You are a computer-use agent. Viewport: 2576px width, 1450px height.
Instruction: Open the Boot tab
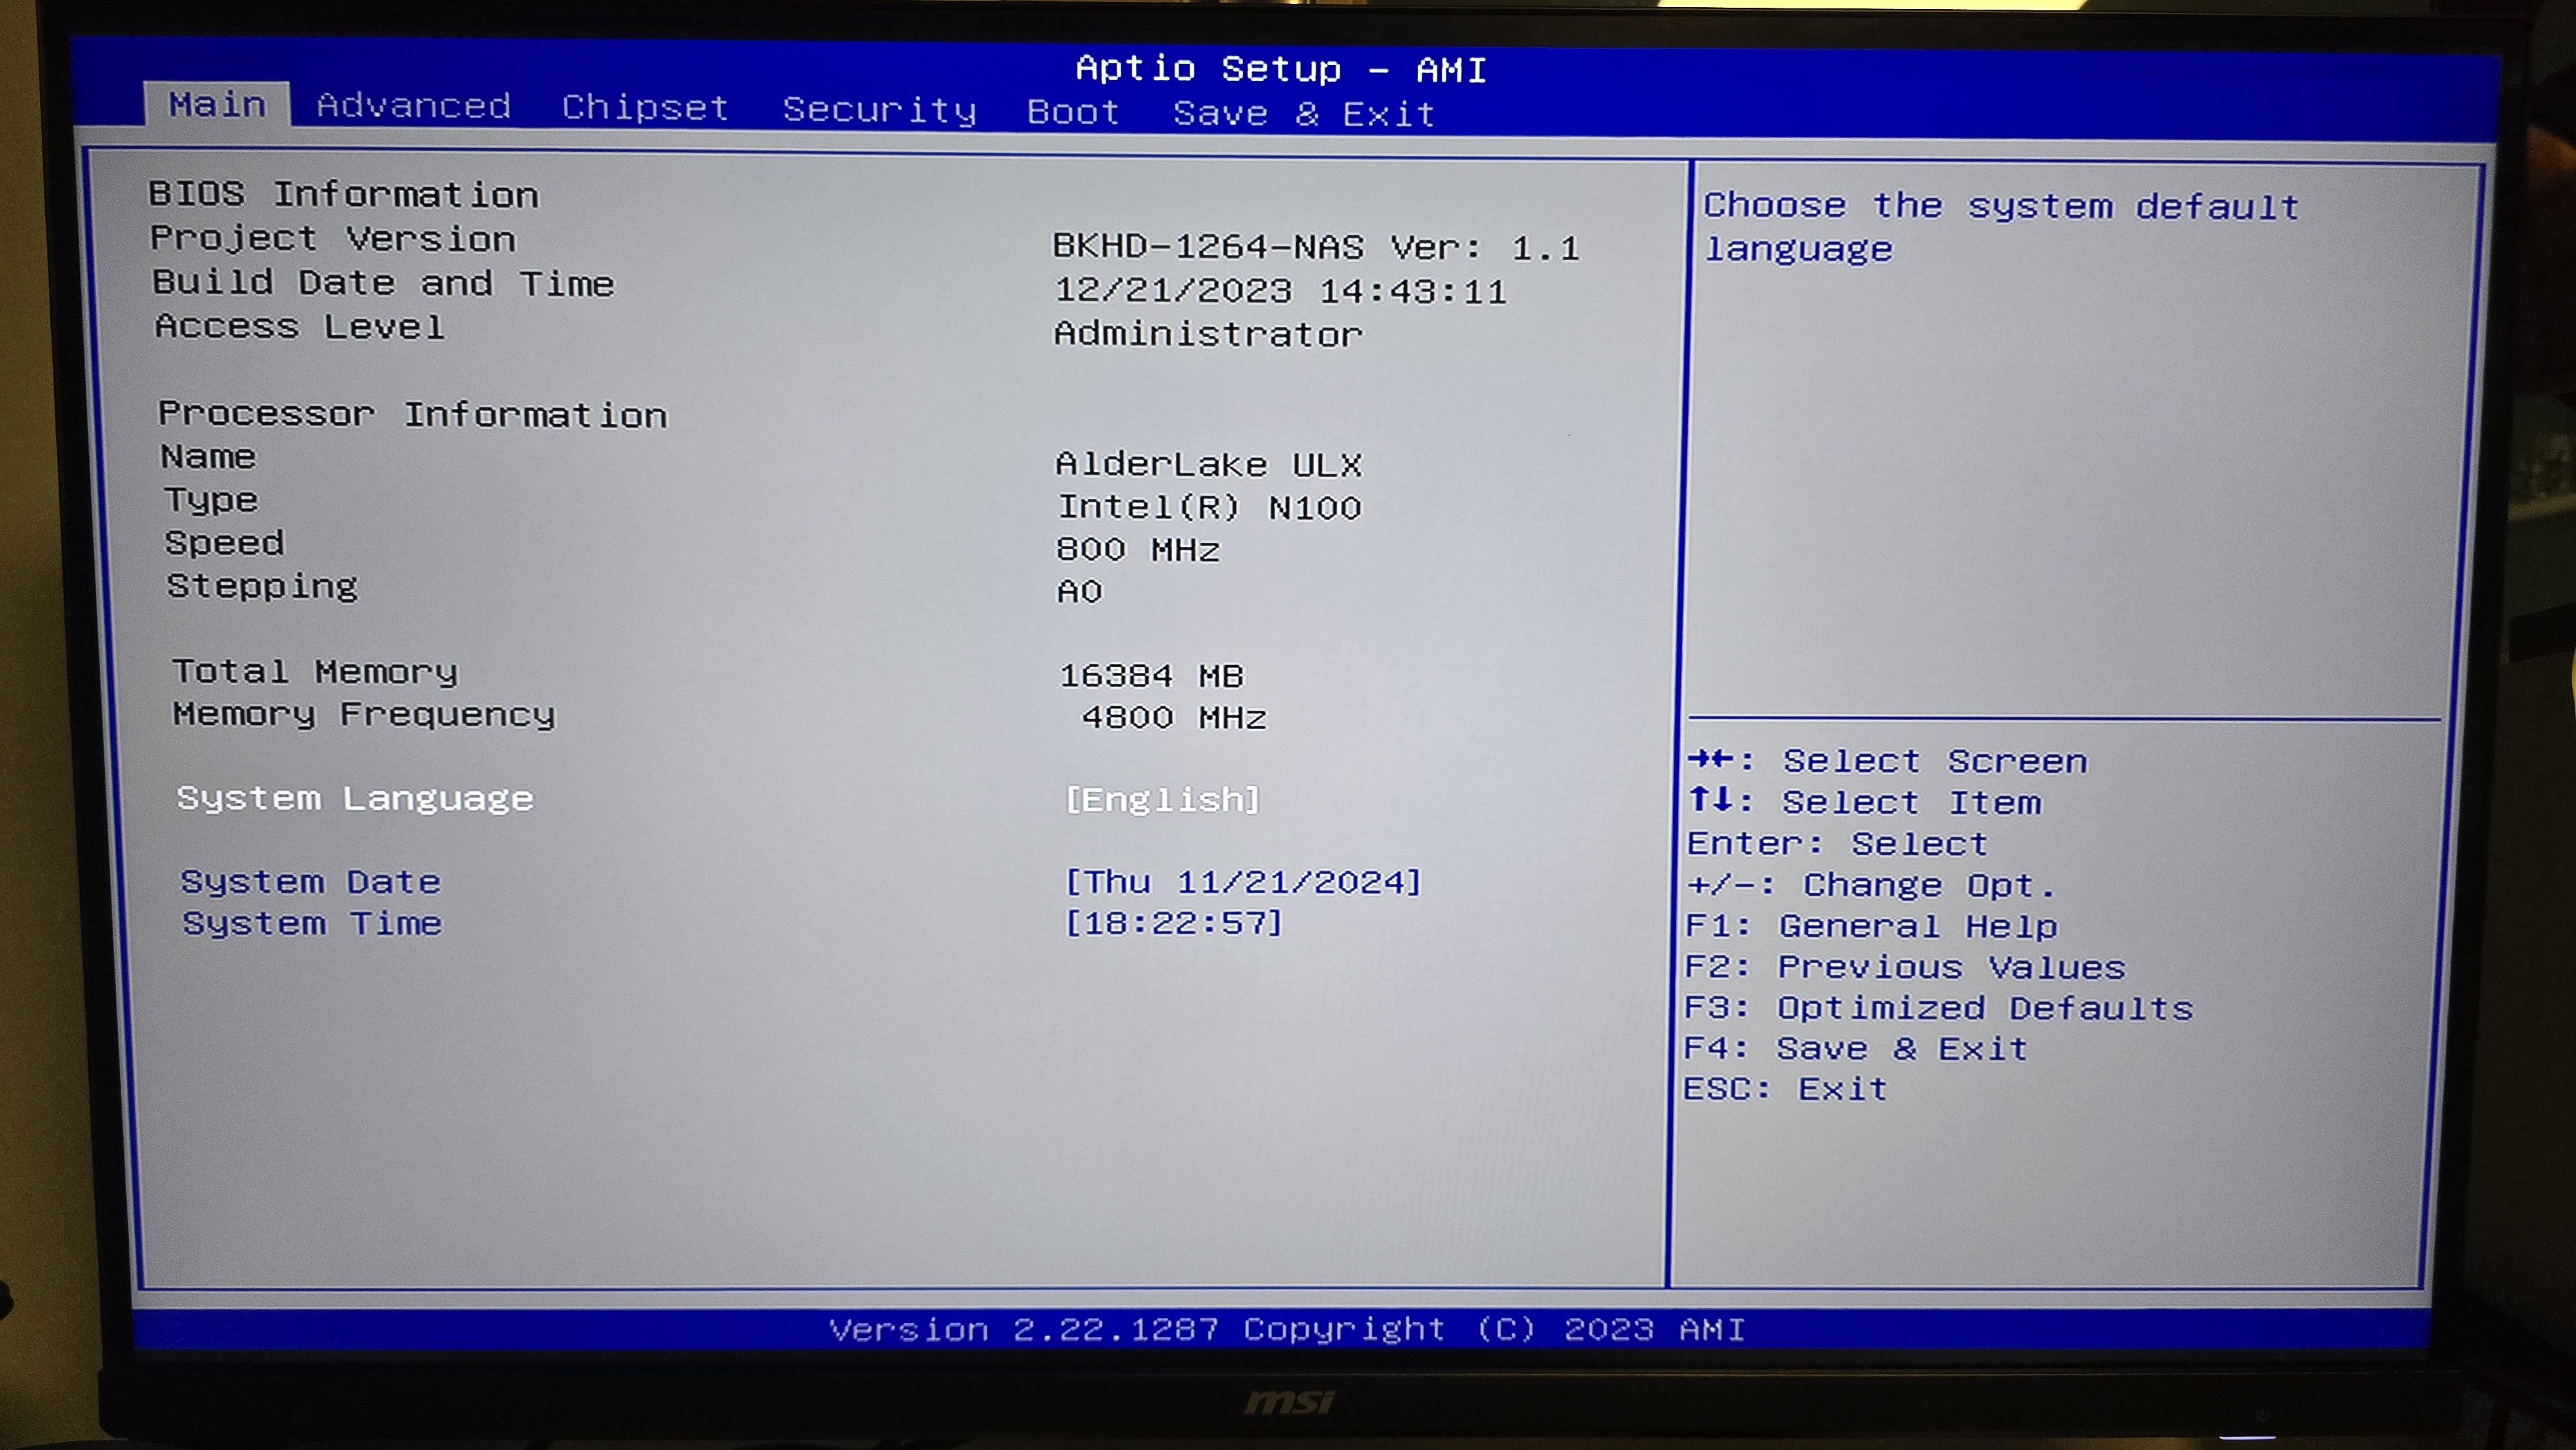(x=1073, y=112)
